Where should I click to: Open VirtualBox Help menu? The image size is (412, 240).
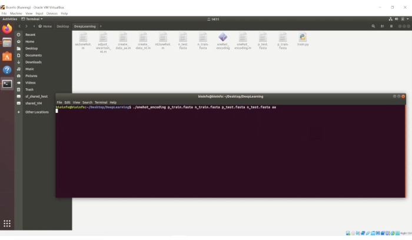point(64,14)
